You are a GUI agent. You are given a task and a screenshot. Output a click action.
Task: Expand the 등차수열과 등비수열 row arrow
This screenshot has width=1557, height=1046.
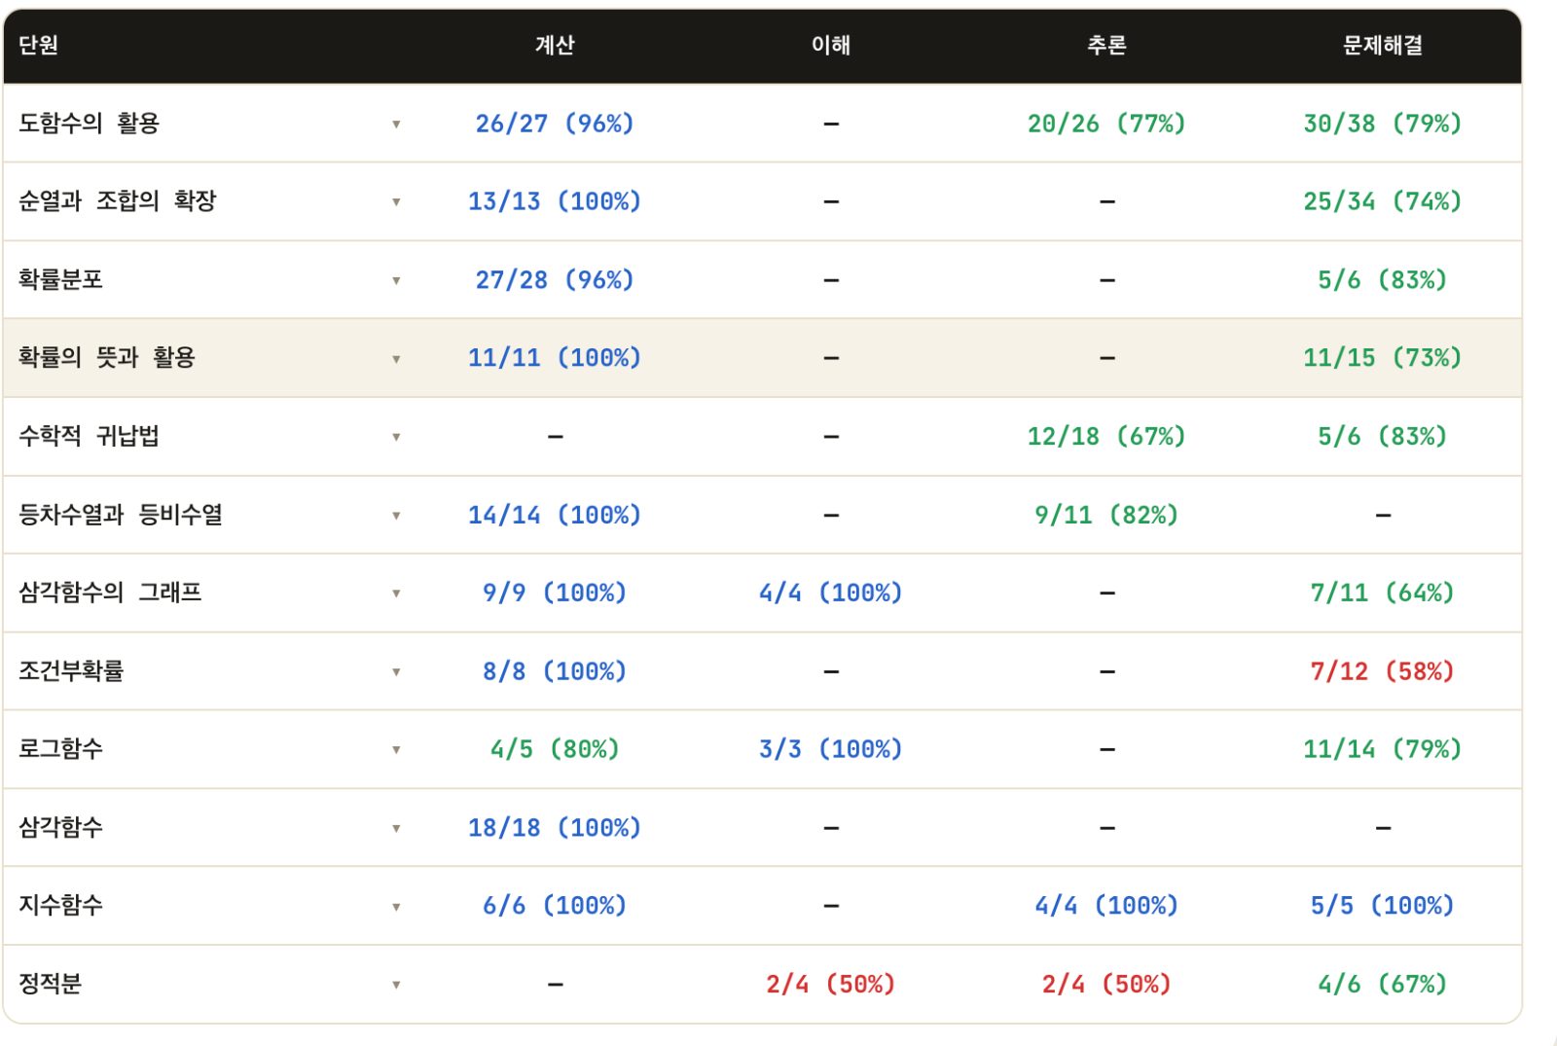(x=396, y=516)
